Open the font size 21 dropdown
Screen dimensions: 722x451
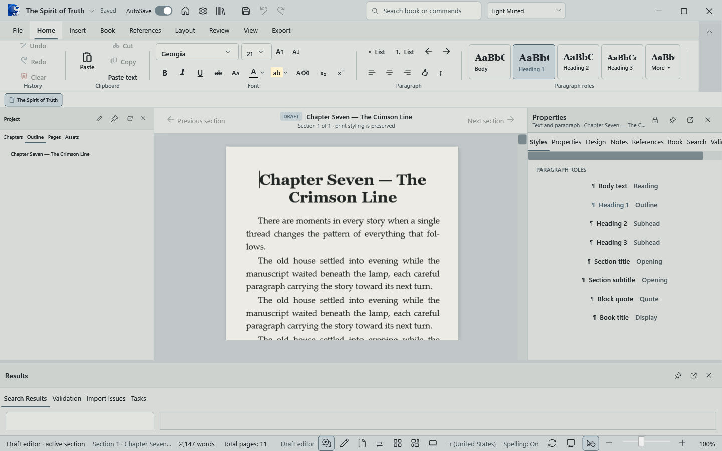click(256, 52)
